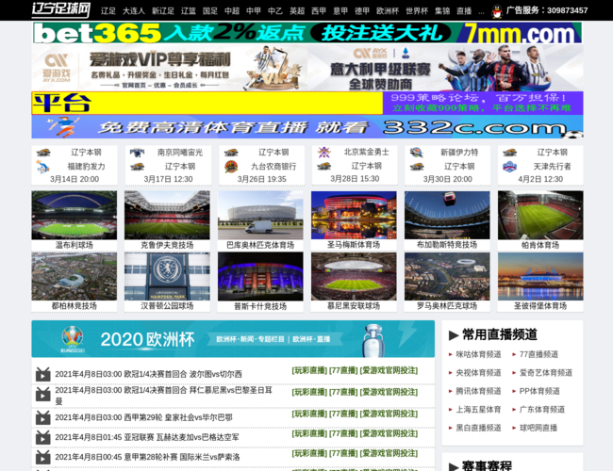Click the TV icon beside 波尔图vs切尔西 match

tap(42, 374)
